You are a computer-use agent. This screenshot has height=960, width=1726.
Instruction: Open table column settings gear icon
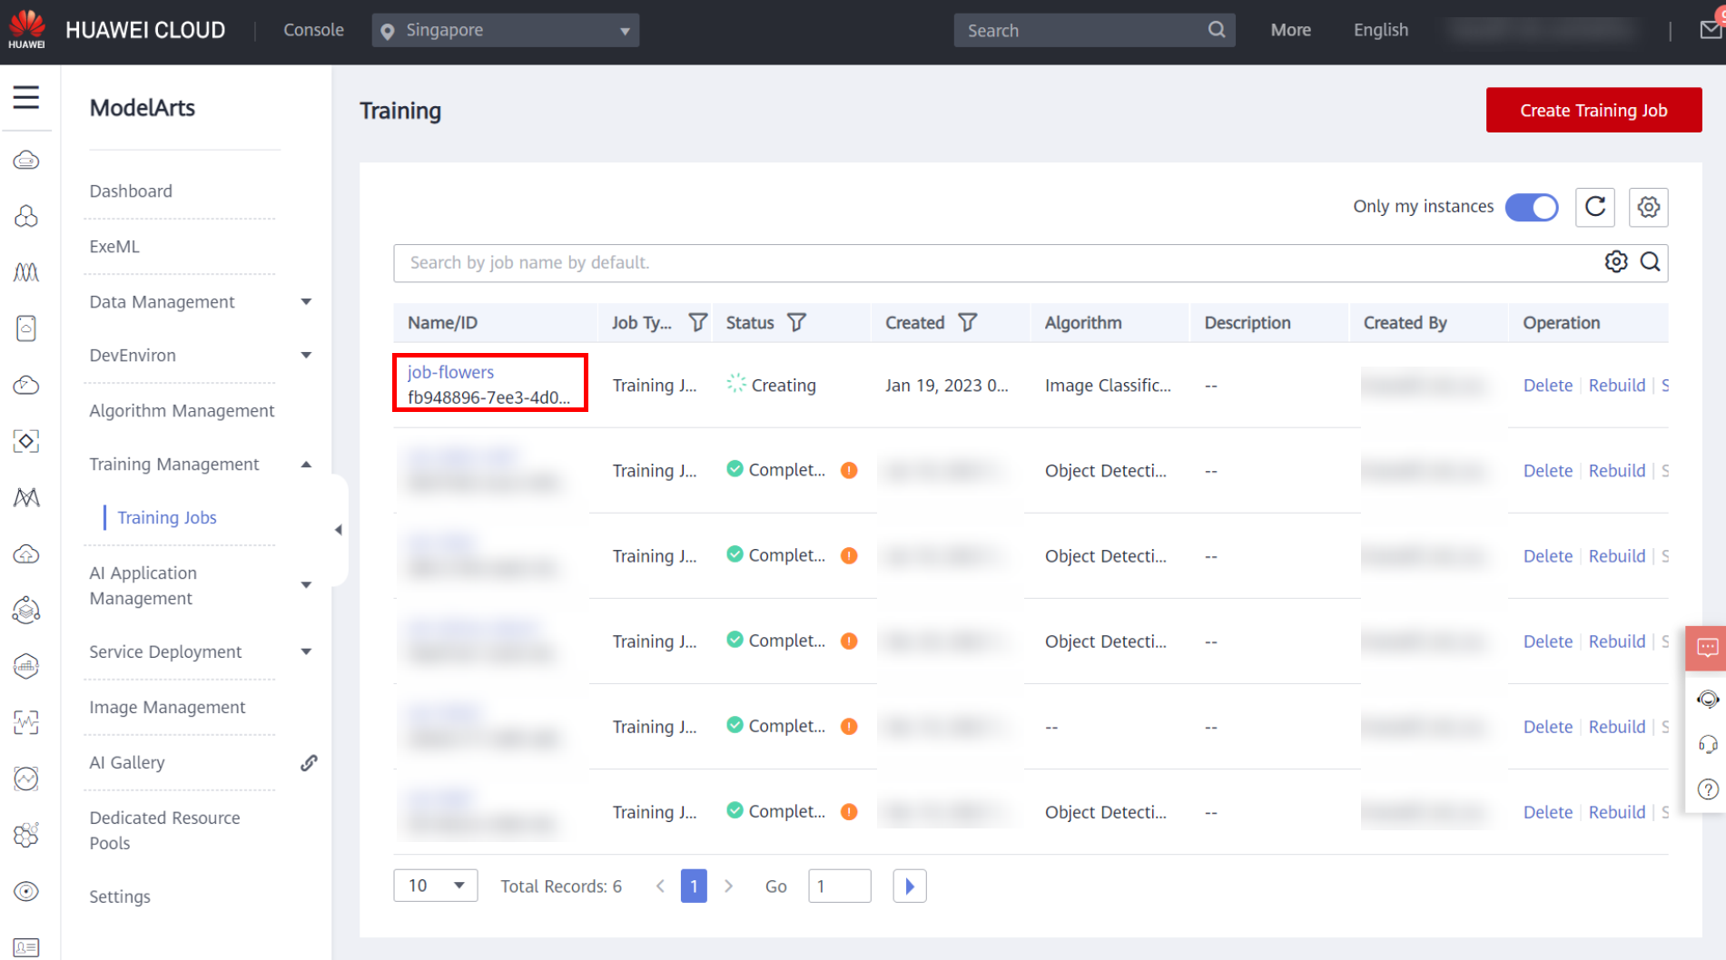[1648, 207]
